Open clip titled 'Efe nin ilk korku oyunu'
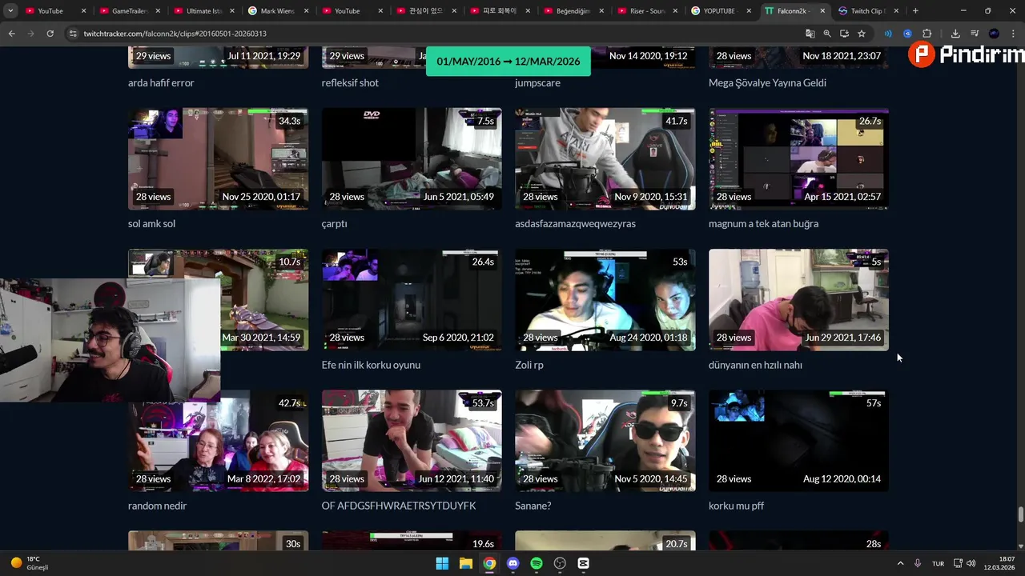The width and height of the screenshot is (1025, 576). tap(371, 365)
